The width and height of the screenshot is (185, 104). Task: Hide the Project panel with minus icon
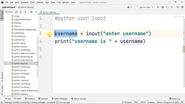[x=36, y=12]
